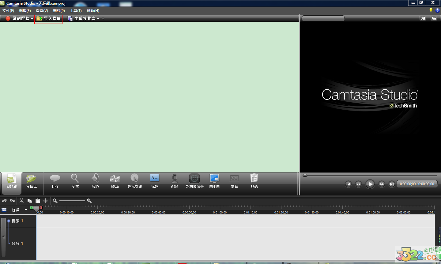Open the 录制摄像头 record camera tool
The image size is (441, 264).
(194, 182)
